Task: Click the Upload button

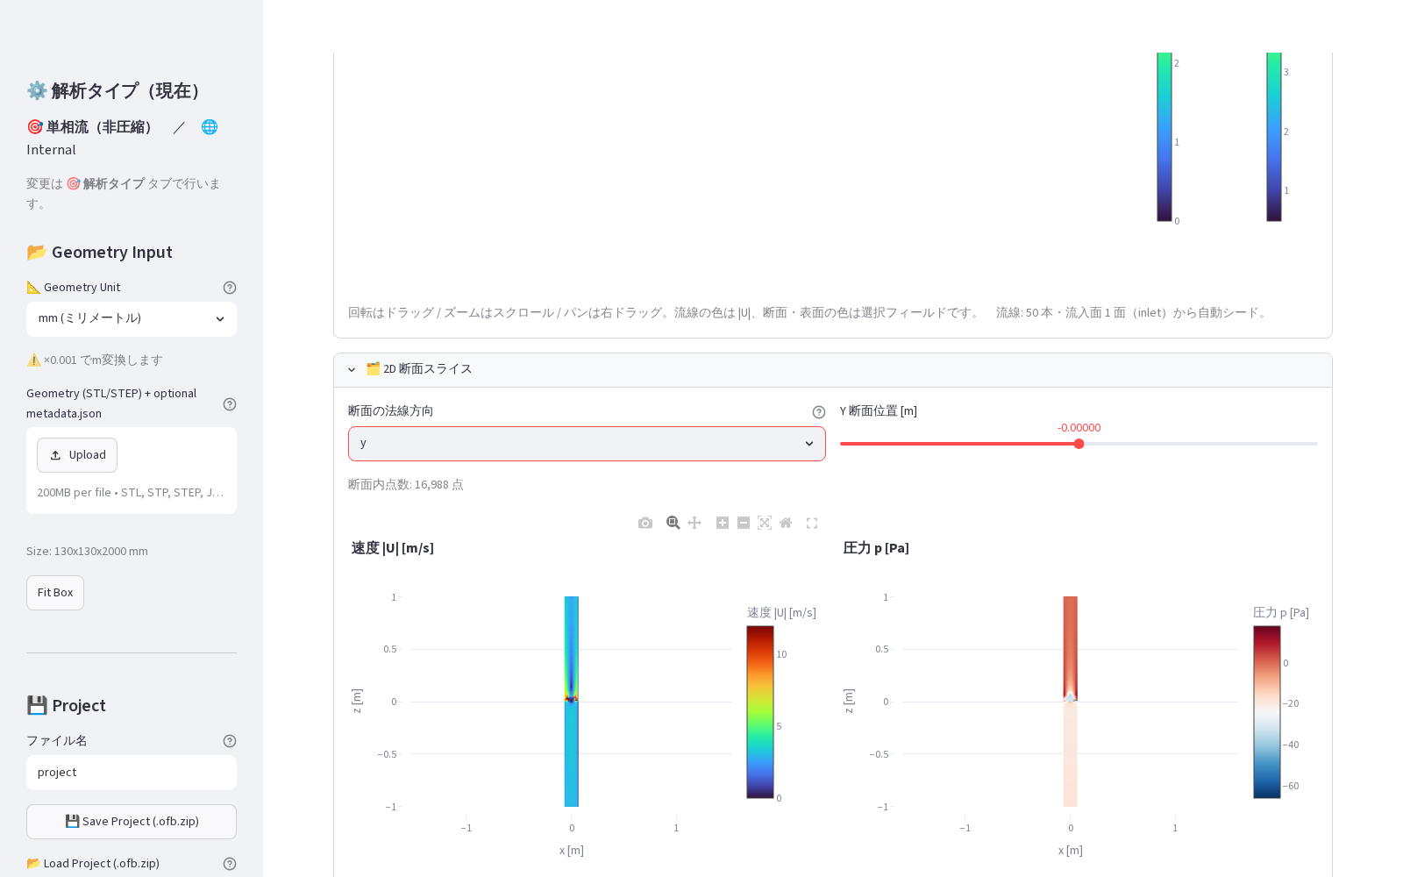Action: [x=77, y=455]
